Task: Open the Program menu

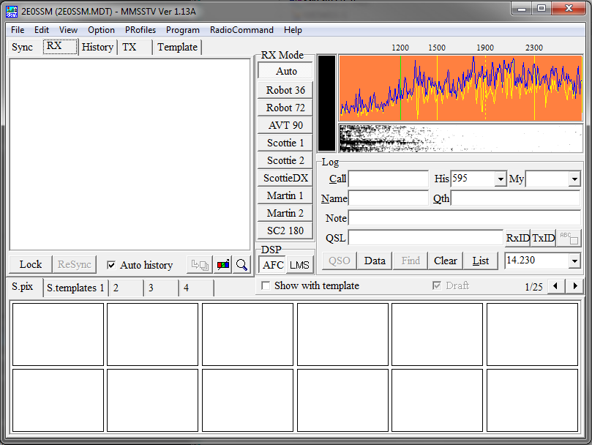Action: (183, 30)
